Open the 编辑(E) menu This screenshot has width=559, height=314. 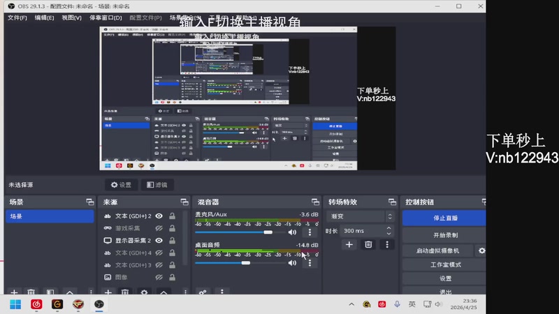pos(44,17)
